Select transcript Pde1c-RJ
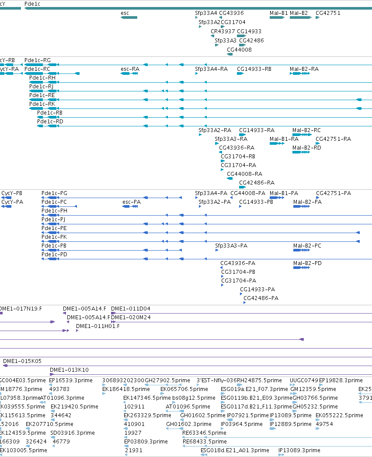This screenshot has width=372, height=457. pos(41,87)
